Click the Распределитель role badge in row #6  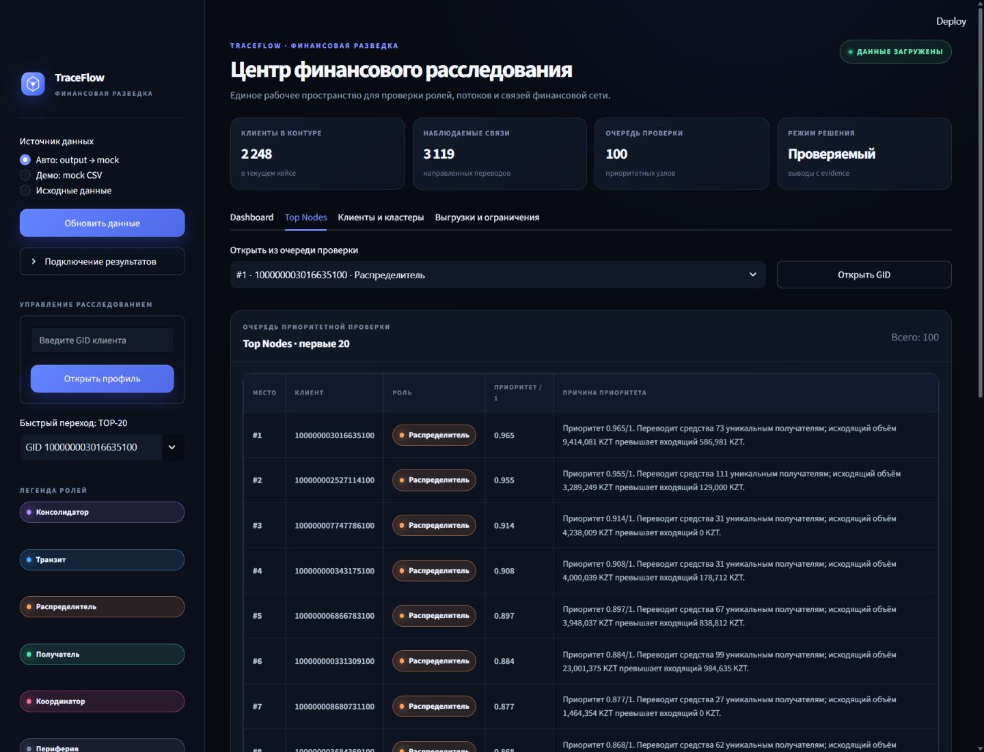[x=434, y=661]
